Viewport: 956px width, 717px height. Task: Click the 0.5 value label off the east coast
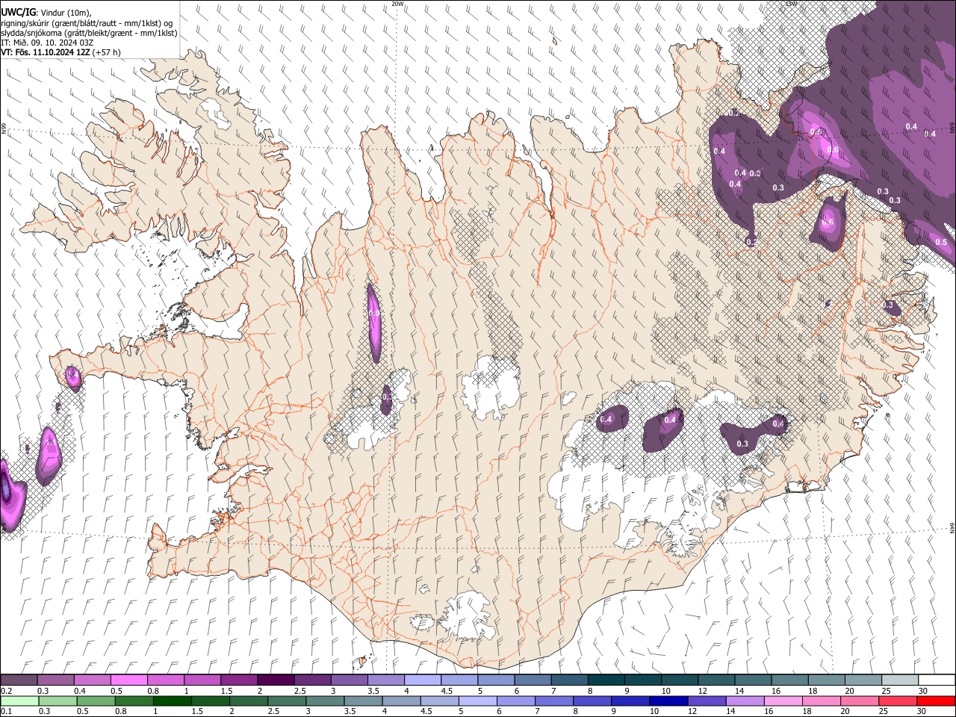(941, 242)
